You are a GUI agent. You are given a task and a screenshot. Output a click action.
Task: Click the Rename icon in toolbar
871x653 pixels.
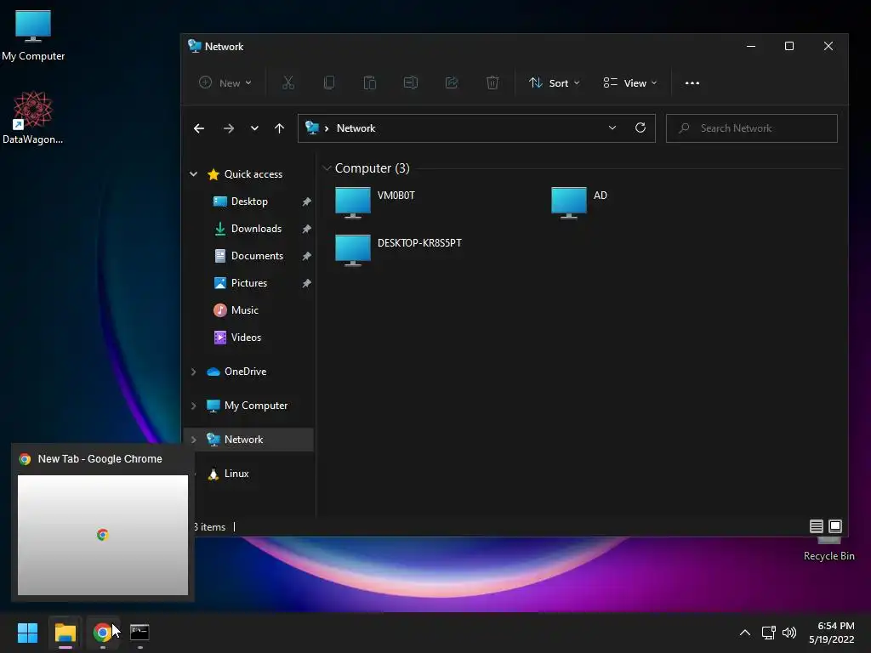pyautogui.click(x=411, y=82)
